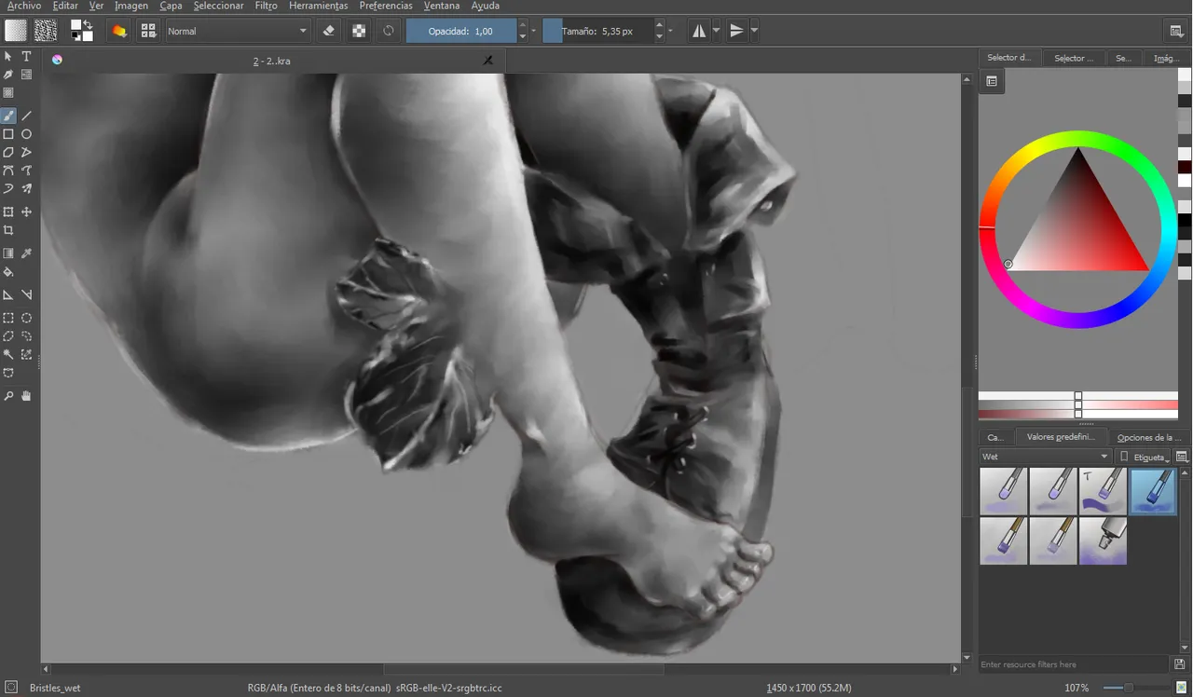
Task: Select the dynamic brush tool
Action: tap(8, 188)
